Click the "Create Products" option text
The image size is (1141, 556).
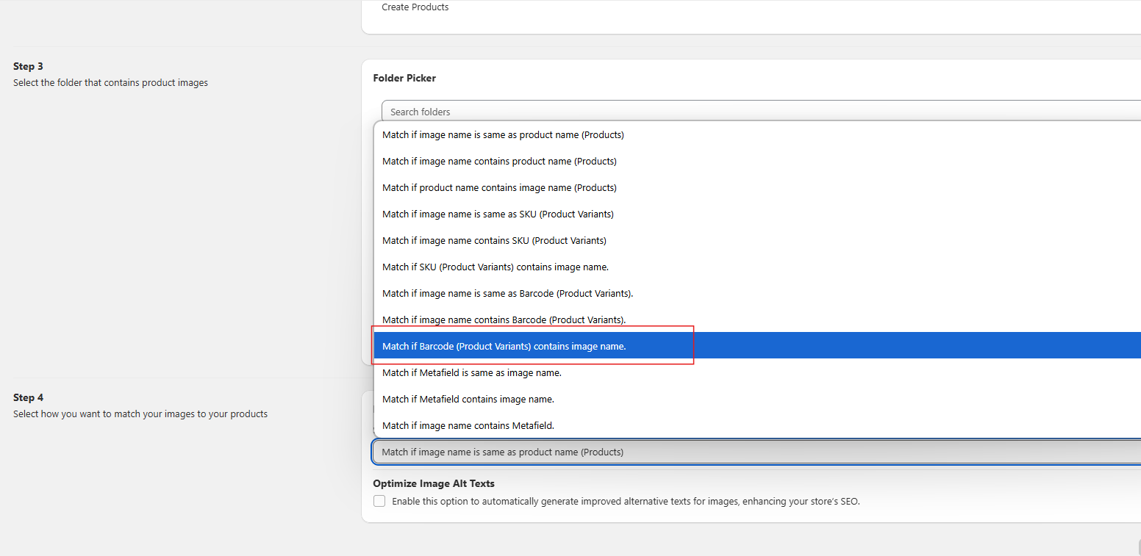tap(415, 7)
